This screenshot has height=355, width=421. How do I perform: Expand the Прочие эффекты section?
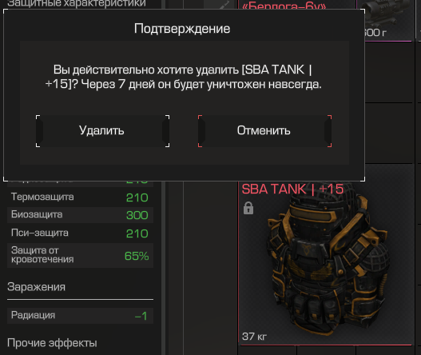[52, 343]
